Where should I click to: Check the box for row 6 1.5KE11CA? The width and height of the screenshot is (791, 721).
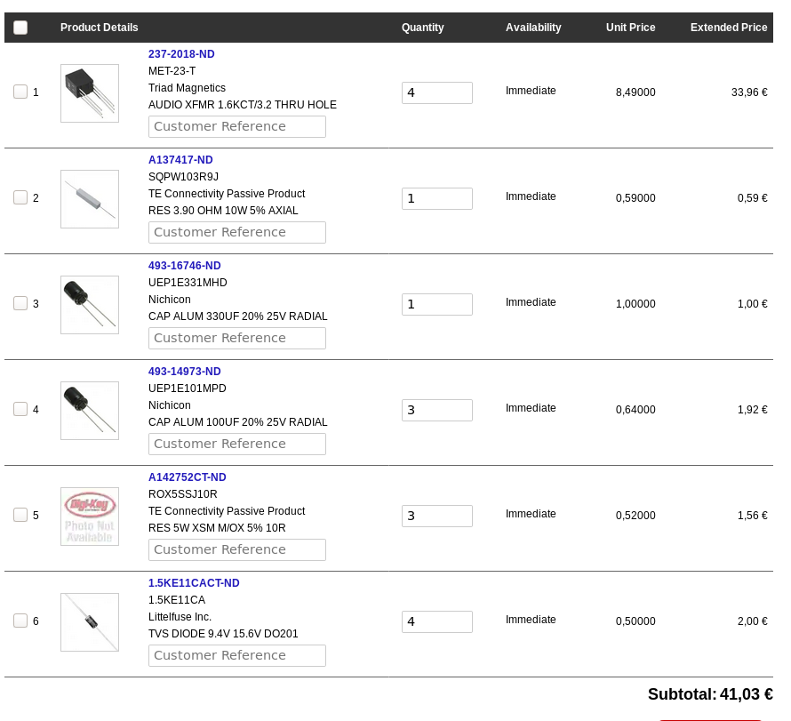20,621
